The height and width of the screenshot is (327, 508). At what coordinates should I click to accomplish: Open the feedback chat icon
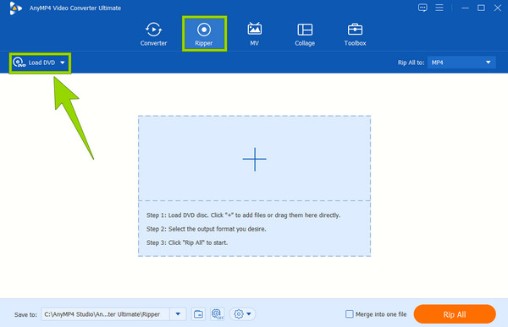pyautogui.click(x=422, y=8)
